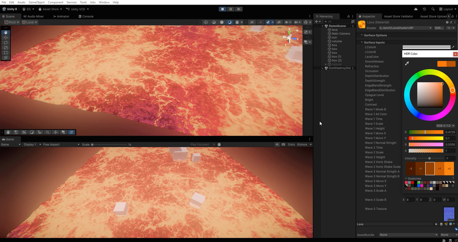Select the Move tool
Viewport: 458px width, 242px height.
pyautogui.click(x=6, y=37)
